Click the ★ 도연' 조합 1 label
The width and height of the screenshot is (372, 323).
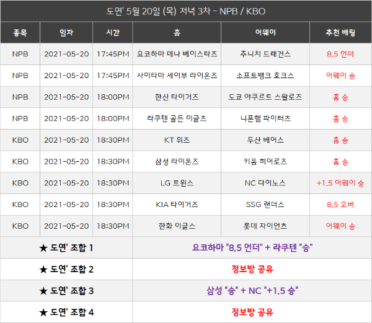click(x=66, y=248)
